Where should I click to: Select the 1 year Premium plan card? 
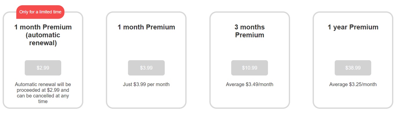point(353,60)
